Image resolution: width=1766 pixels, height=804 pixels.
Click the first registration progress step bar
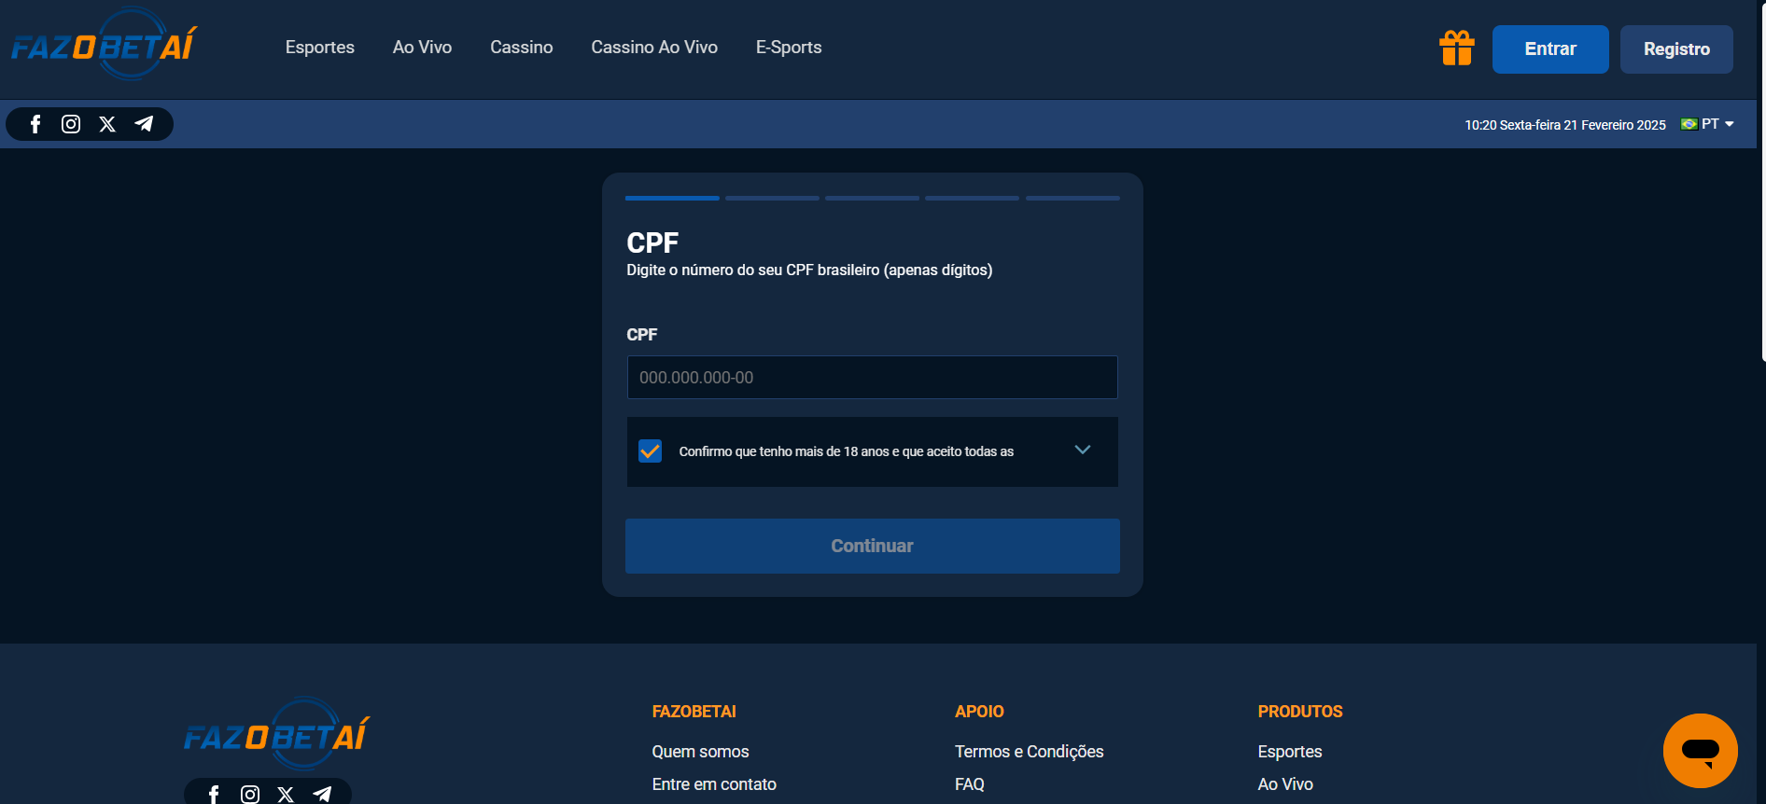(672, 198)
